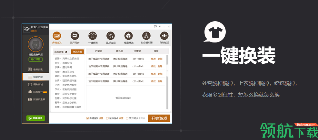Click the 快捷键 column header
Viewport: 318px width, 140px height.
137,51
